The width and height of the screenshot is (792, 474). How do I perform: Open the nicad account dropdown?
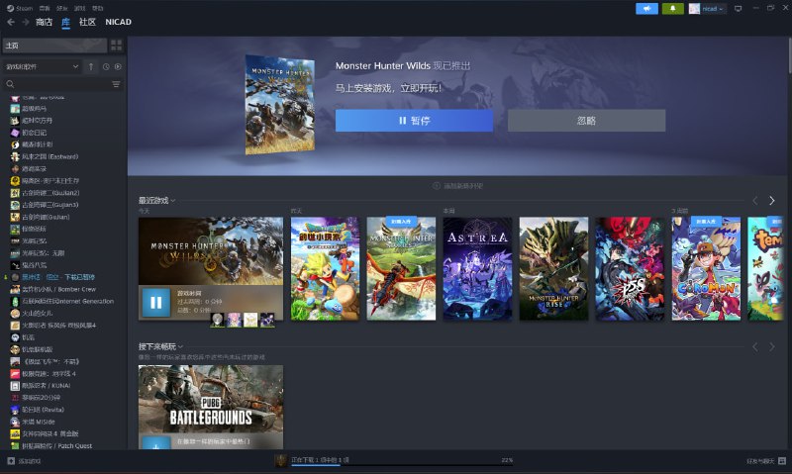click(707, 8)
